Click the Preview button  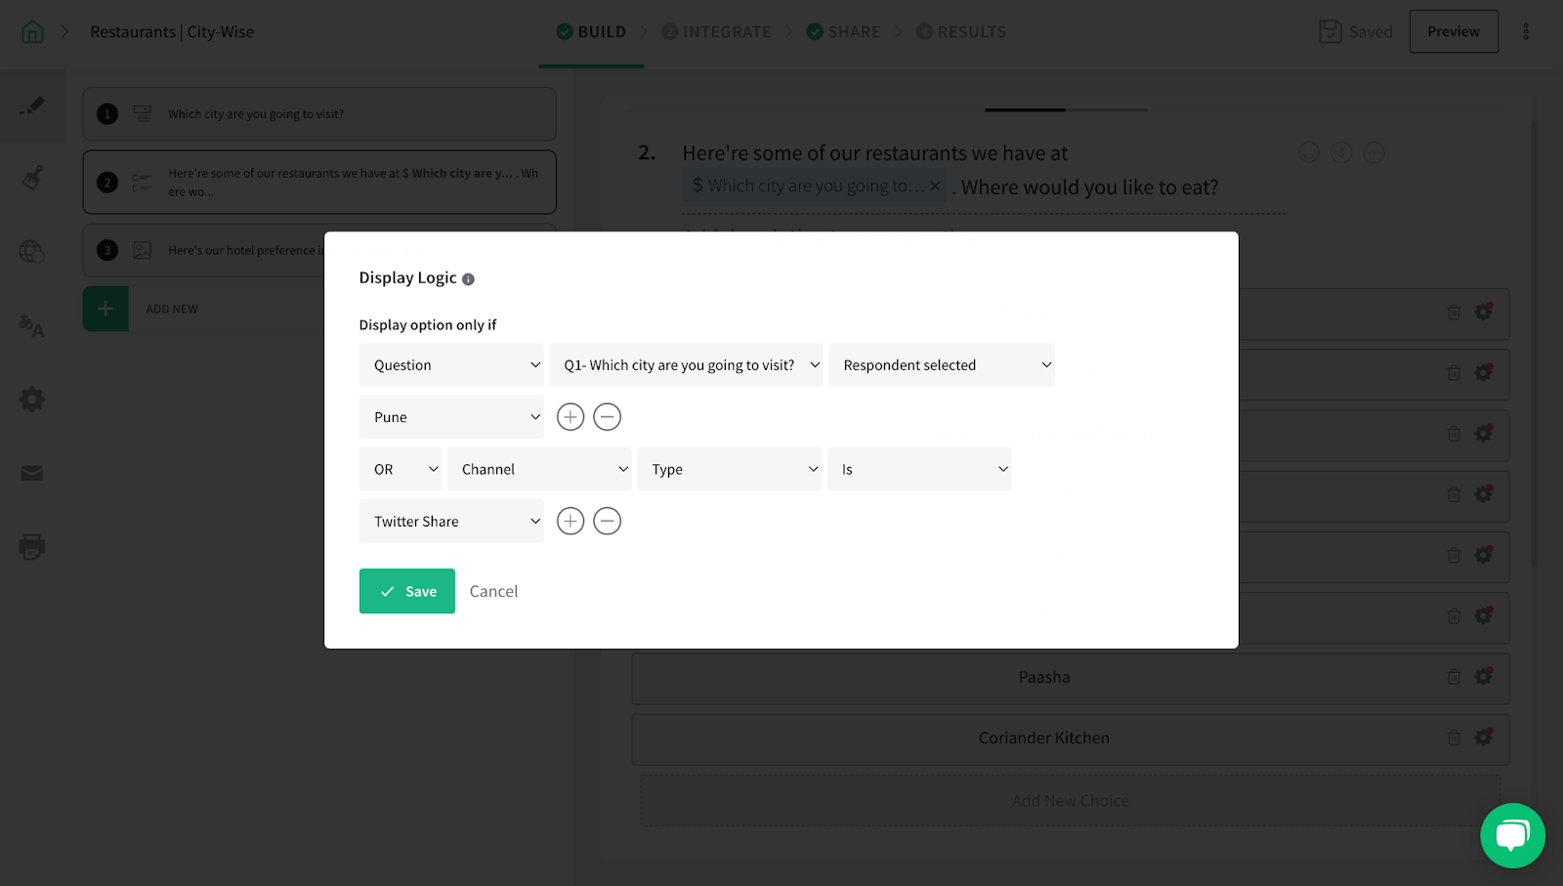(1454, 31)
